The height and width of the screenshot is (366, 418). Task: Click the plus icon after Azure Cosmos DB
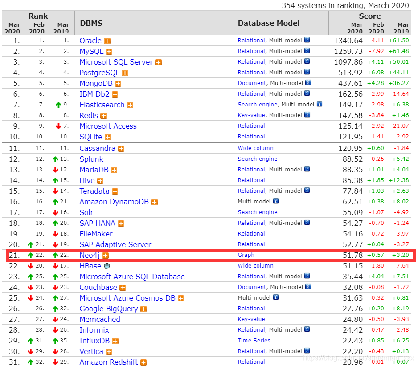pyautogui.click(x=181, y=298)
